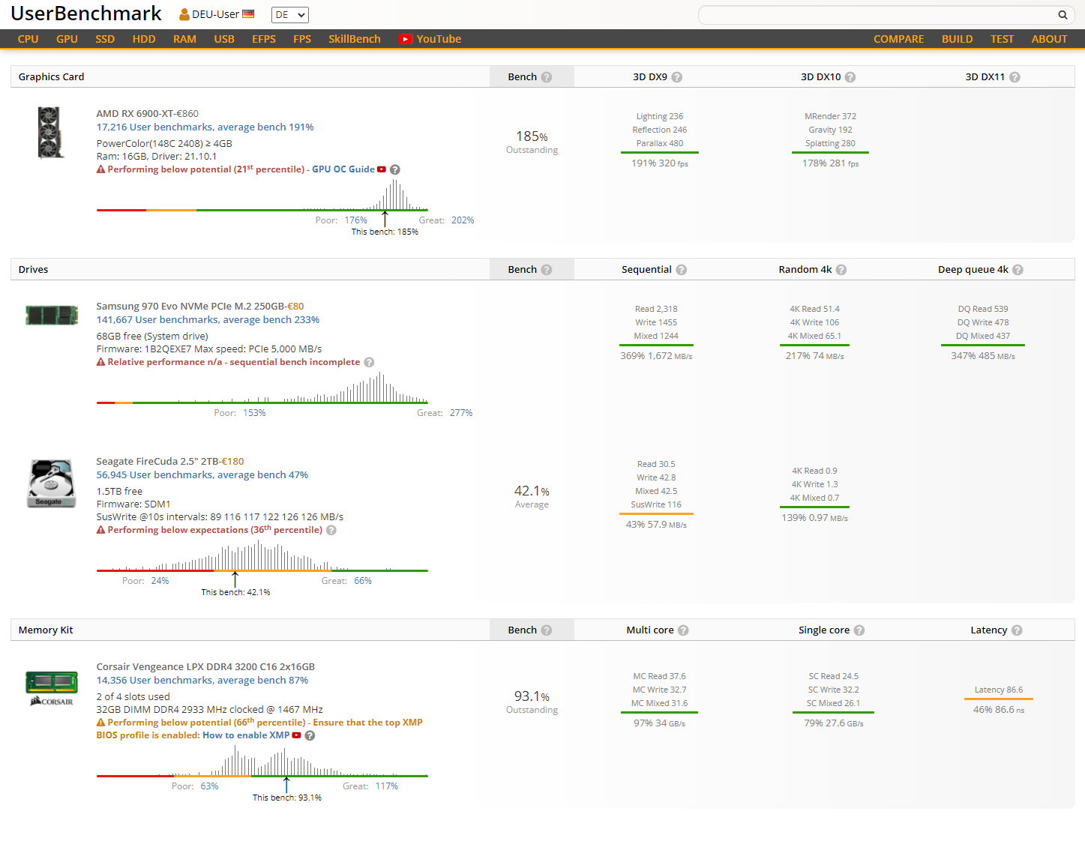1085x856 pixels.
Task: Open help icon next to Drives Bench
Action: pos(547,270)
